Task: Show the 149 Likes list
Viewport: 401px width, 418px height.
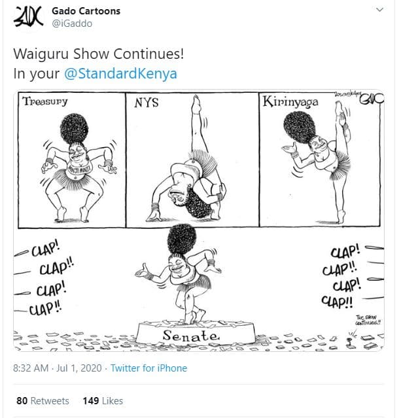Action: click(x=103, y=401)
